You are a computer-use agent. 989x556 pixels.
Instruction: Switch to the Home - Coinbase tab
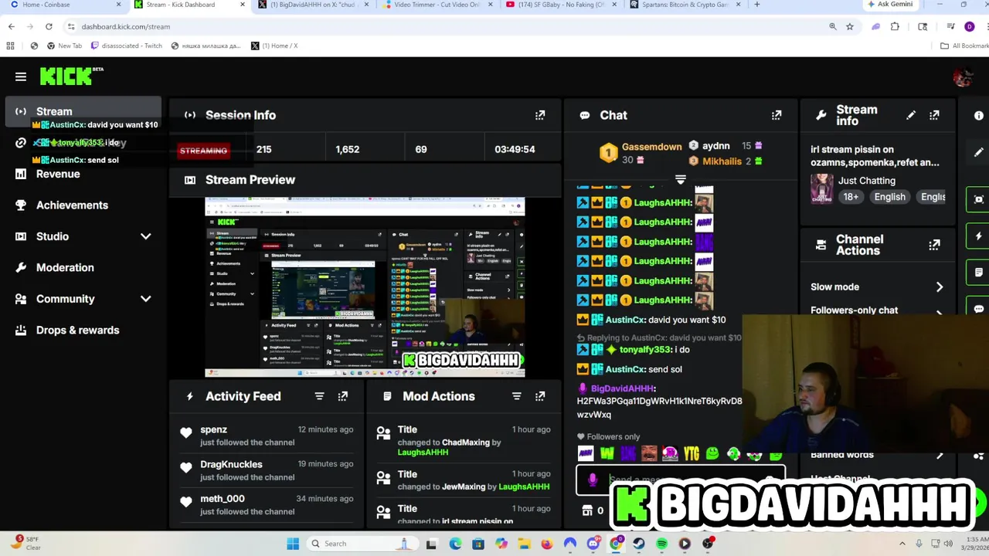(x=66, y=5)
